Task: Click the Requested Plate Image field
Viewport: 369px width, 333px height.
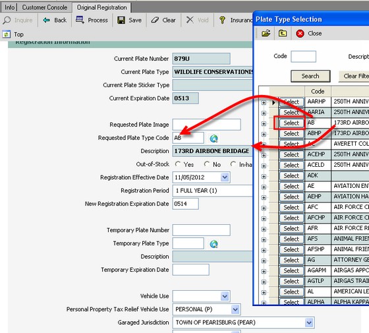Action: (207, 125)
